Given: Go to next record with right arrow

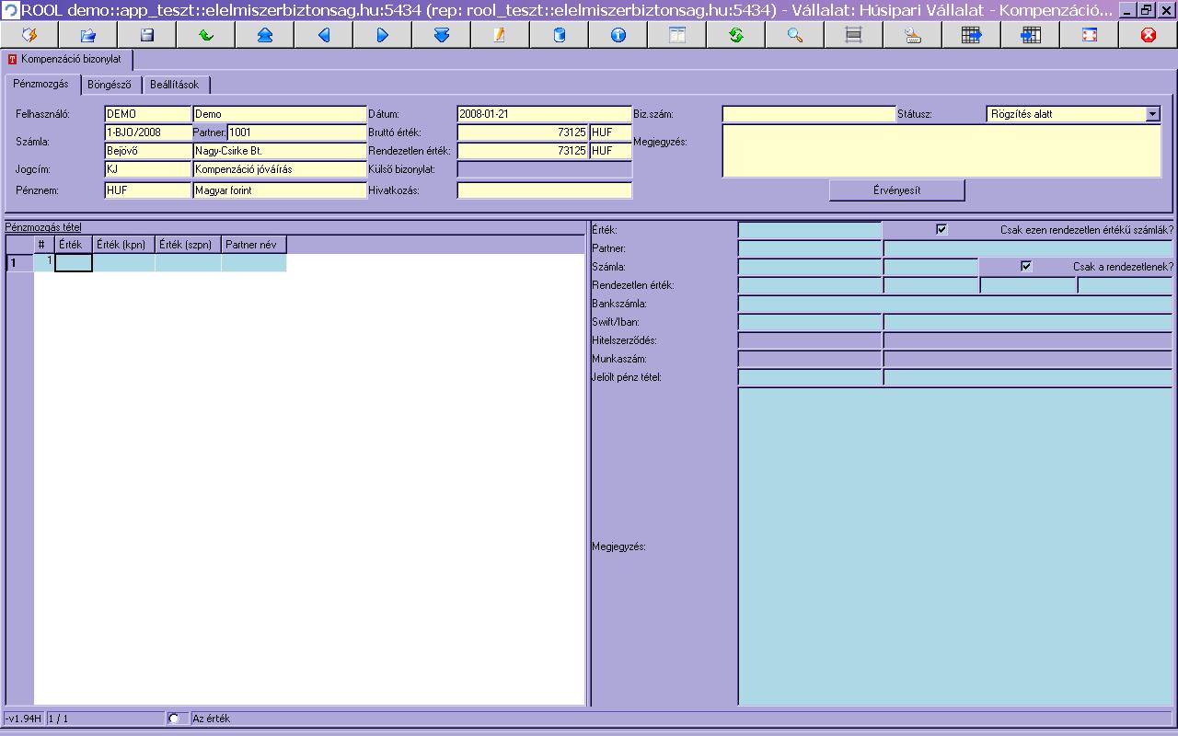Looking at the screenshot, I should pos(383,35).
